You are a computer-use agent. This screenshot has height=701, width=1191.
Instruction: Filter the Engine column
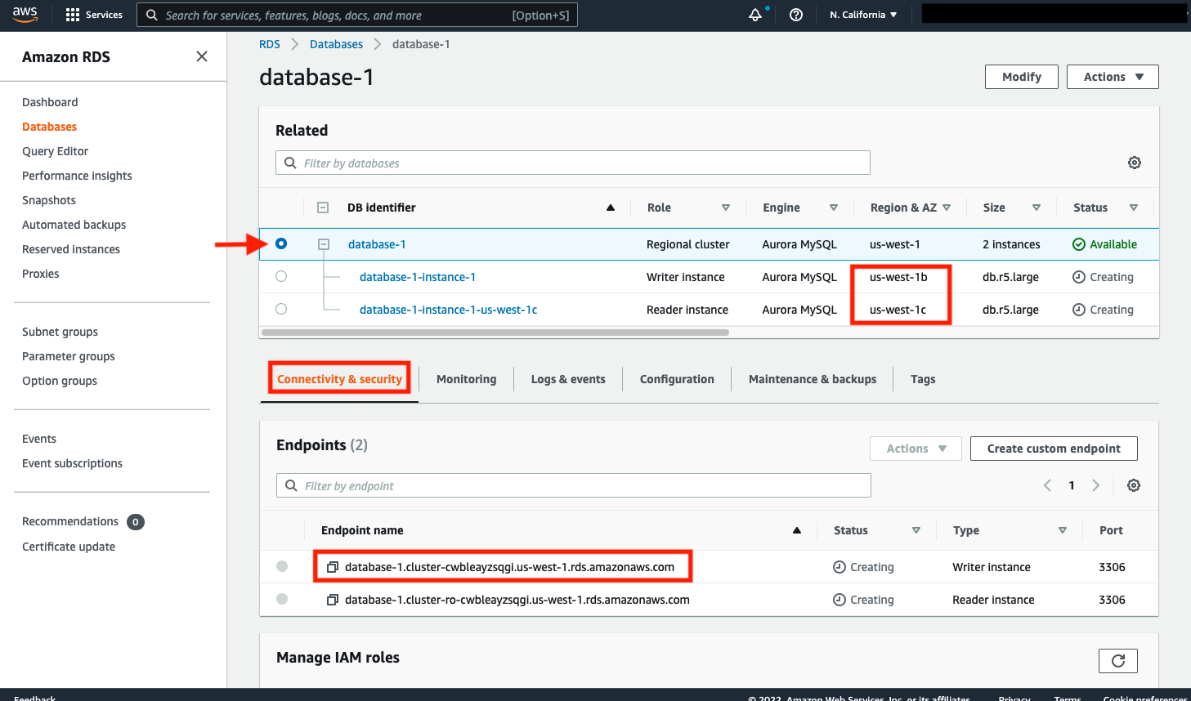[834, 208]
